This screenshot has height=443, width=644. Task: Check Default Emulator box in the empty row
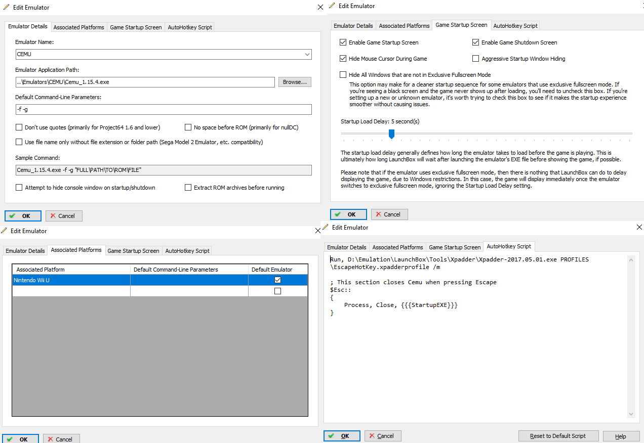point(277,291)
